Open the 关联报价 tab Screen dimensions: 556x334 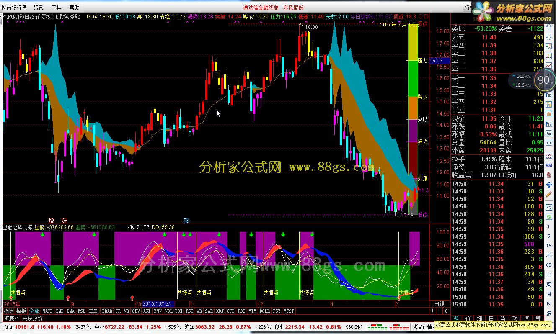tap(32, 318)
